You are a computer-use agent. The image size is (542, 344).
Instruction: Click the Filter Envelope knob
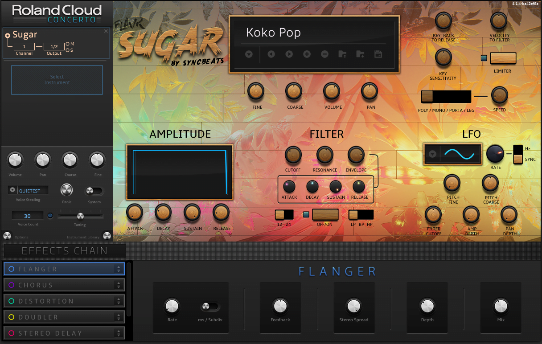pos(356,155)
